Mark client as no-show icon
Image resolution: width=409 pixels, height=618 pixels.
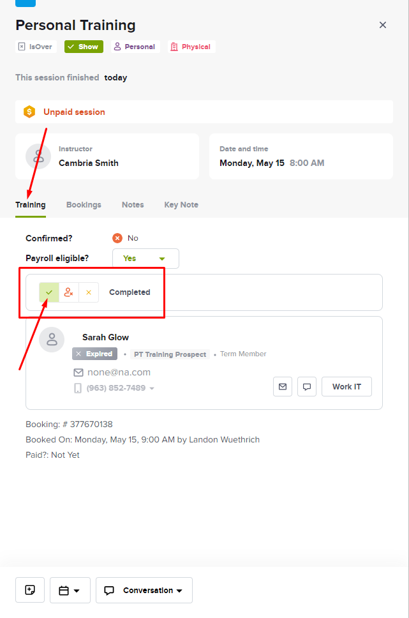[69, 292]
